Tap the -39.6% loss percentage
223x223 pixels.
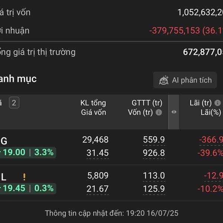pos(210,153)
